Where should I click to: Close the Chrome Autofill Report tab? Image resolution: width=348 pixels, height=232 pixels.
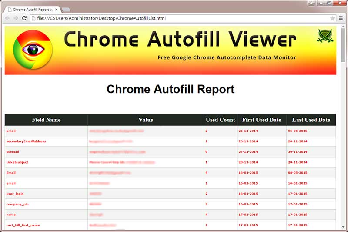tap(56, 9)
